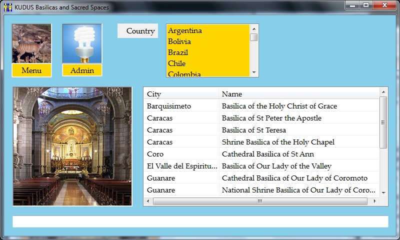Sort by the City column header
This screenshot has height=240, width=400.
click(x=181, y=94)
